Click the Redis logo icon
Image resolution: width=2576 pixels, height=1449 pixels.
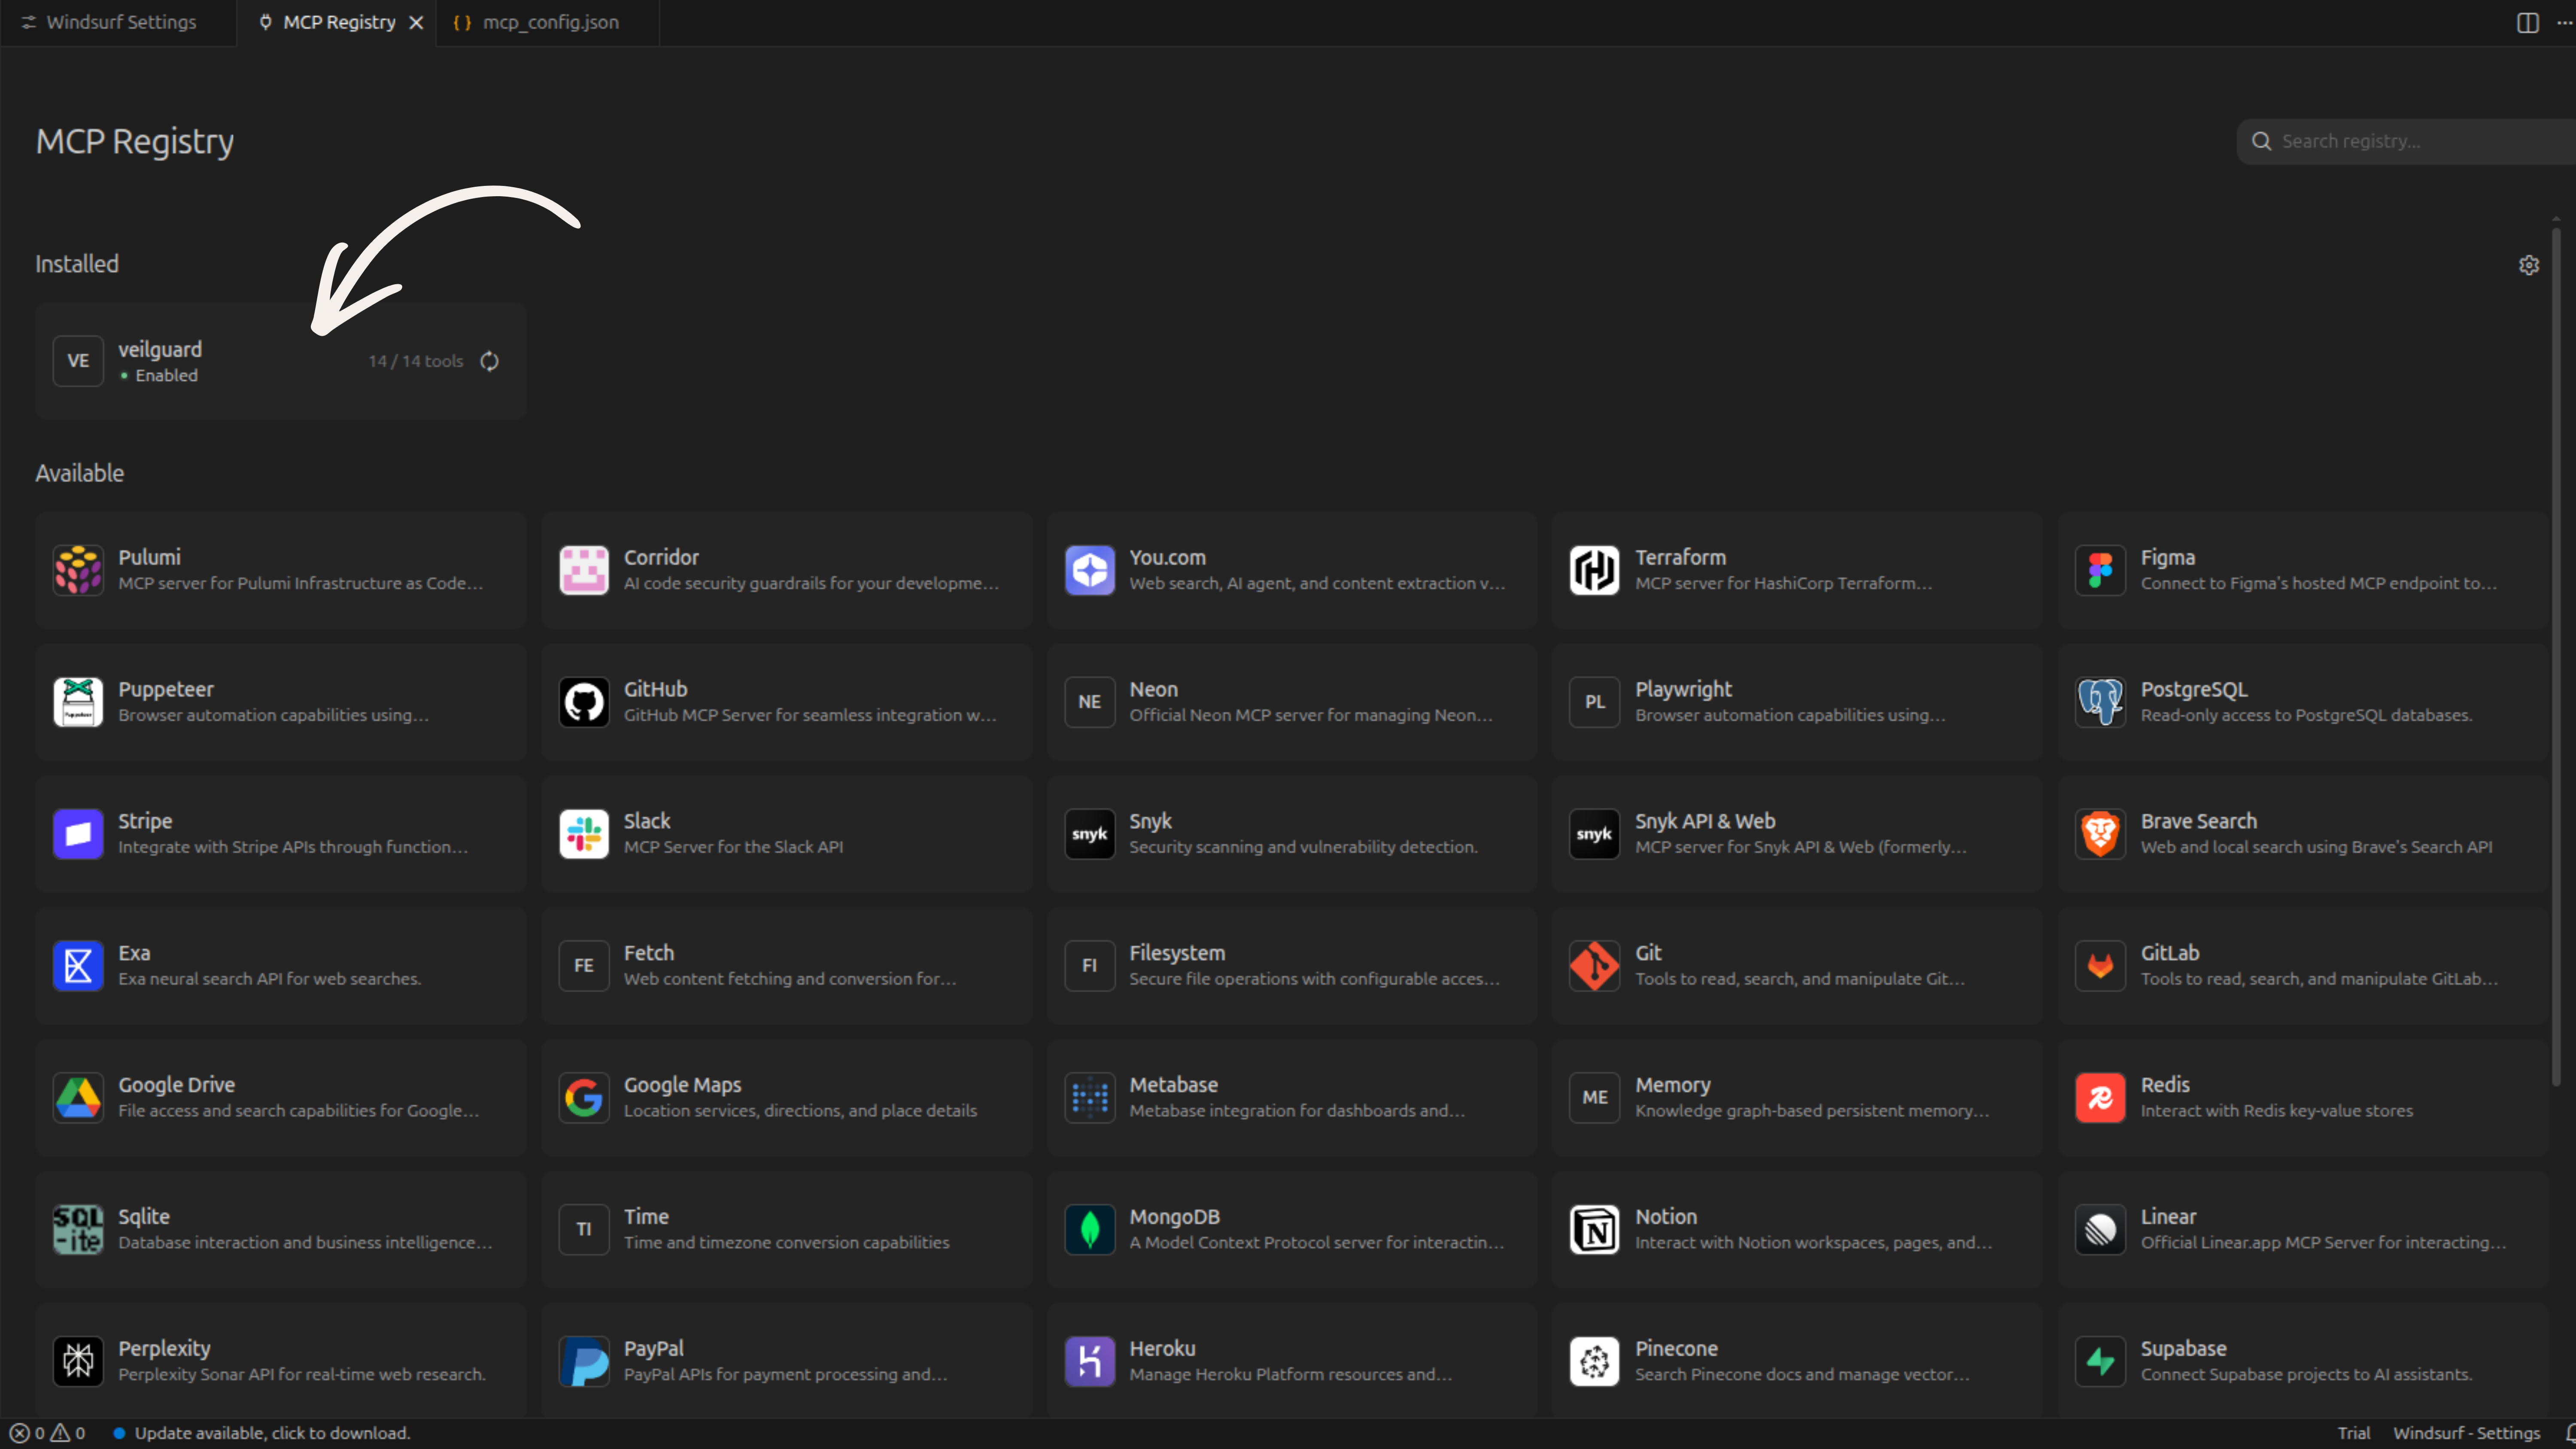(x=2100, y=1098)
